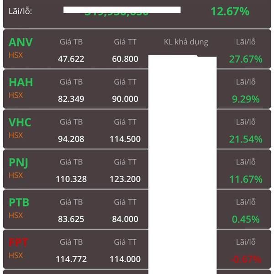Click FPT average price 114.772
The width and height of the screenshot is (274, 274).
point(71,259)
